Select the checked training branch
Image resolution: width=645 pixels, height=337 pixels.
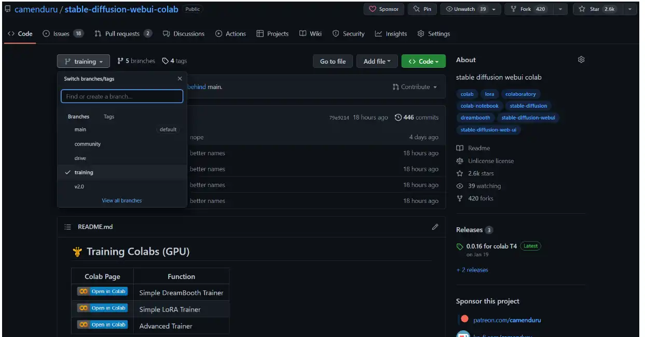pos(122,172)
